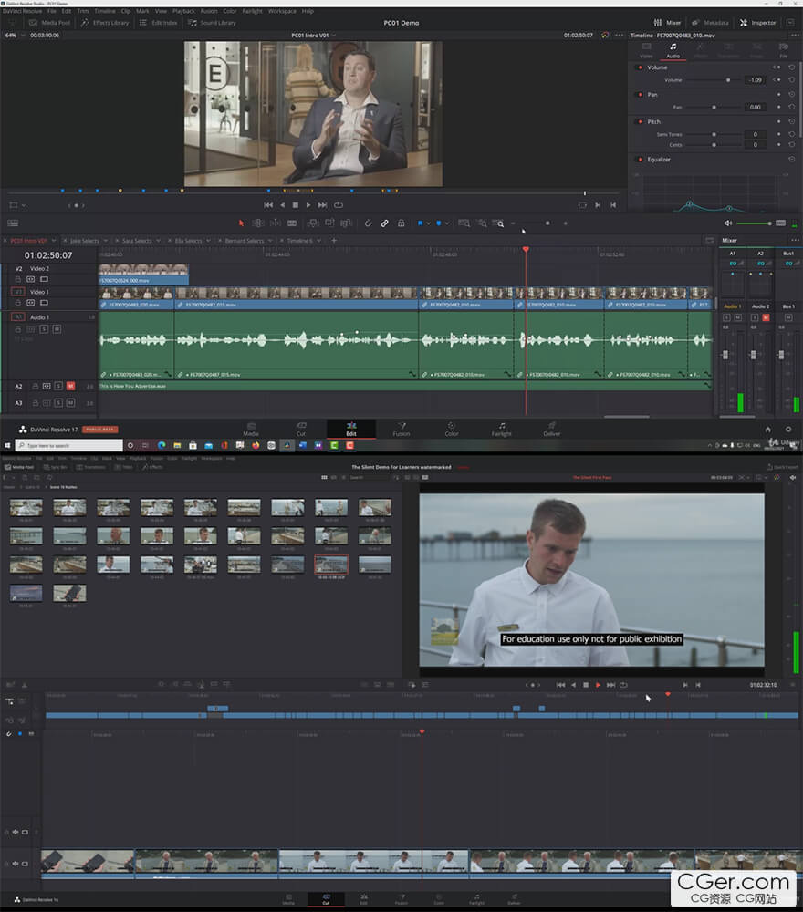
Task: Activate the blade edit mode tool
Action: tap(292, 223)
